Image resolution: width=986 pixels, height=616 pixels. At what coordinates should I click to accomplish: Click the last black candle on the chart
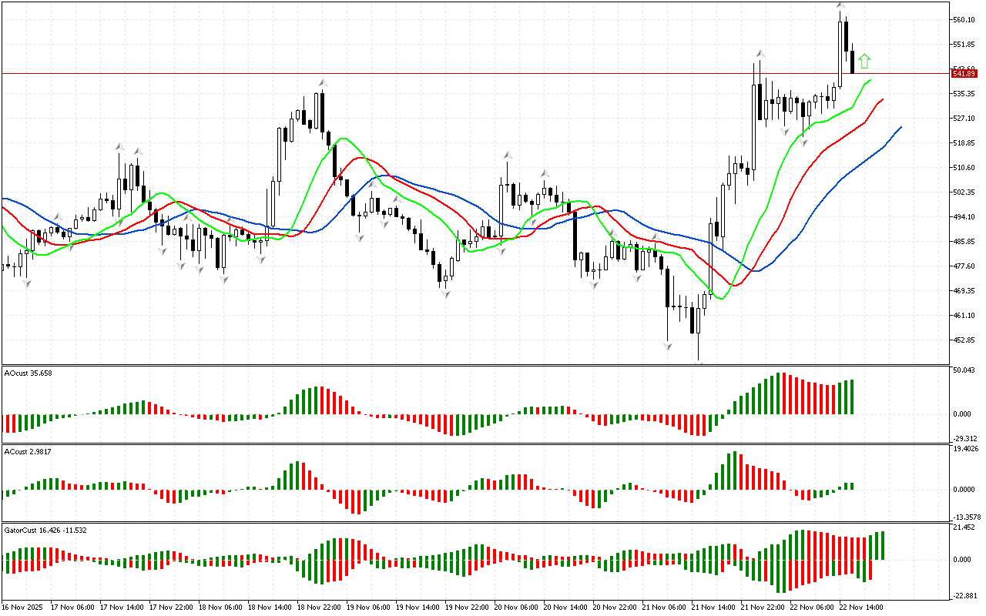point(852,62)
